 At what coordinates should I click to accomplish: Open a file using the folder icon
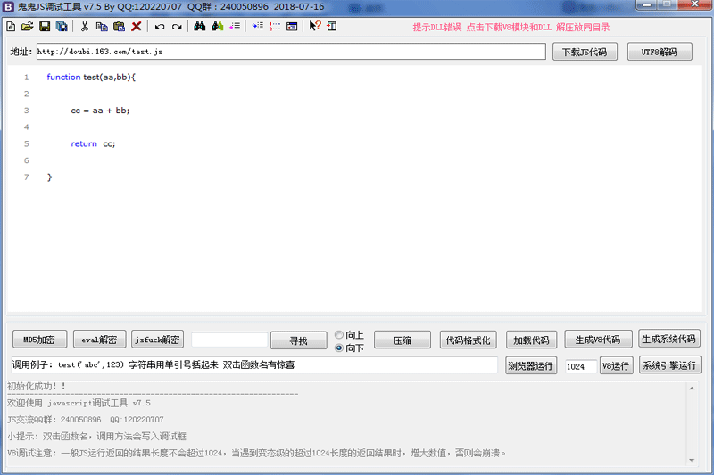(28, 27)
